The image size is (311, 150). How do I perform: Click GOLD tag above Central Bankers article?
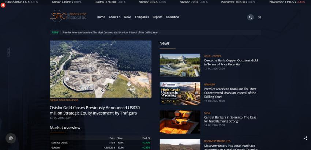[207, 113]
